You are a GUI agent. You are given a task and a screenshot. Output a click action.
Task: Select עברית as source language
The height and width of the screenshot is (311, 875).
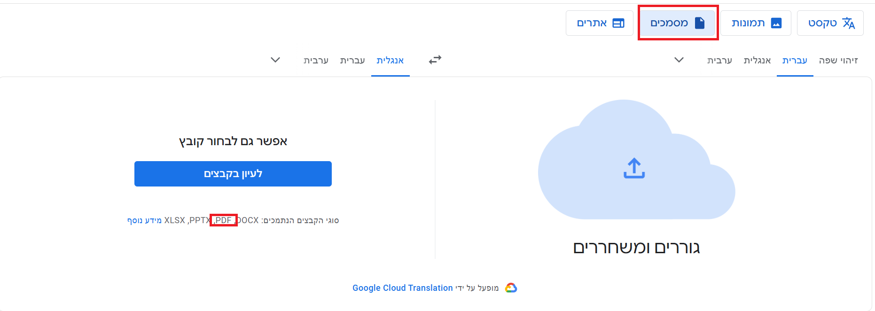[795, 61]
